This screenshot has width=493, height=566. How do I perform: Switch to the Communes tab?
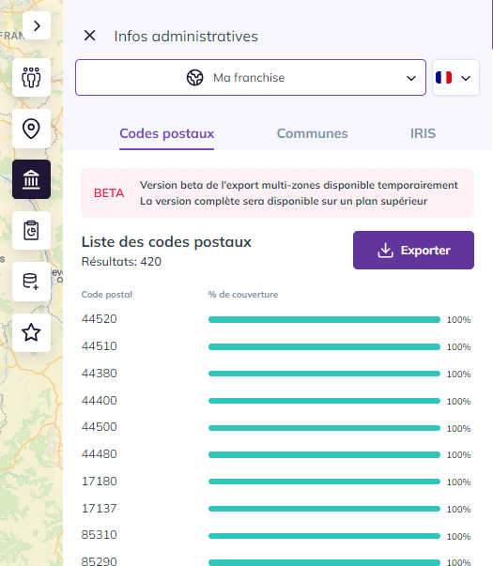coord(312,133)
